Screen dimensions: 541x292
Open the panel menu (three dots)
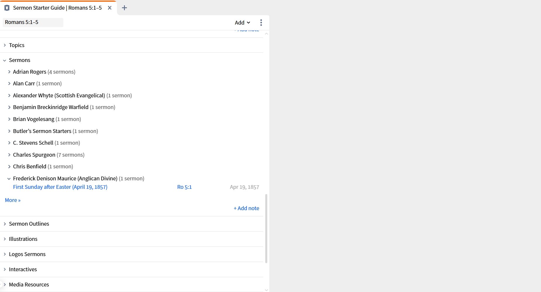(x=261, y=23)
